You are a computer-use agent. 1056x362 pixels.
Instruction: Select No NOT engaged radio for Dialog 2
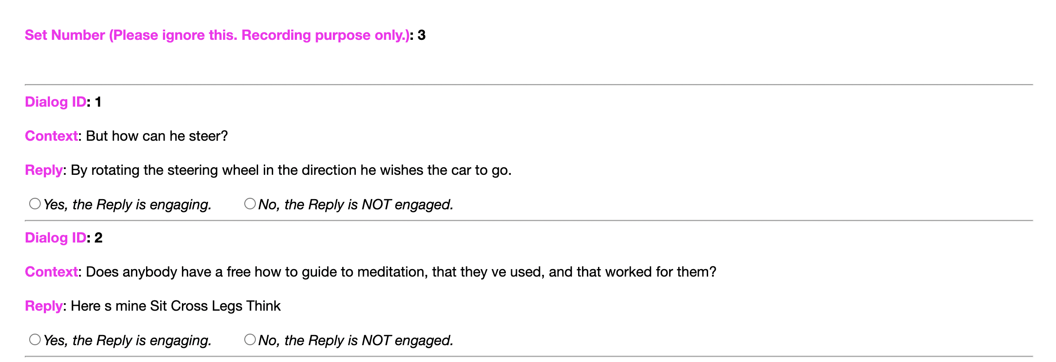pos(250,339)
